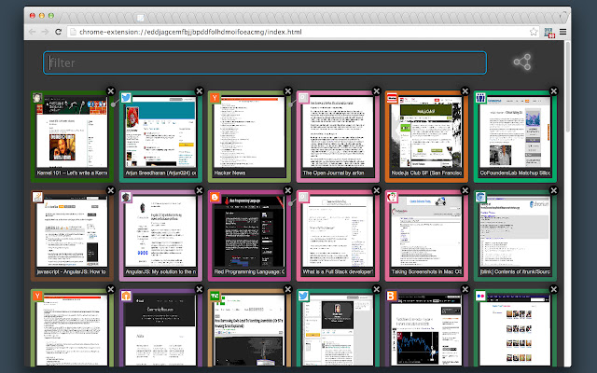Click the vertical page scrollbar

(x=568, y=88)
